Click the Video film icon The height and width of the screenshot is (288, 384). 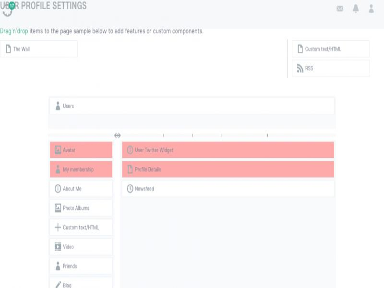pos(58,247)
